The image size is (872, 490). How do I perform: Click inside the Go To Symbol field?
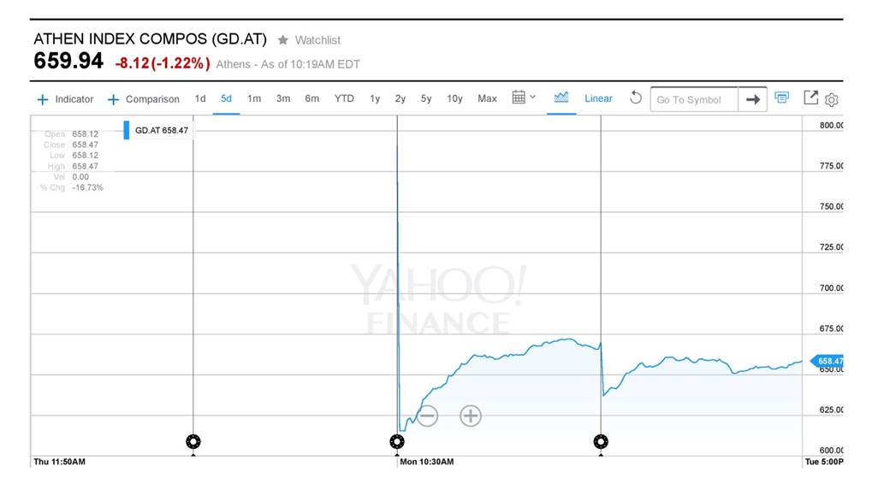(x=692, y=99)
